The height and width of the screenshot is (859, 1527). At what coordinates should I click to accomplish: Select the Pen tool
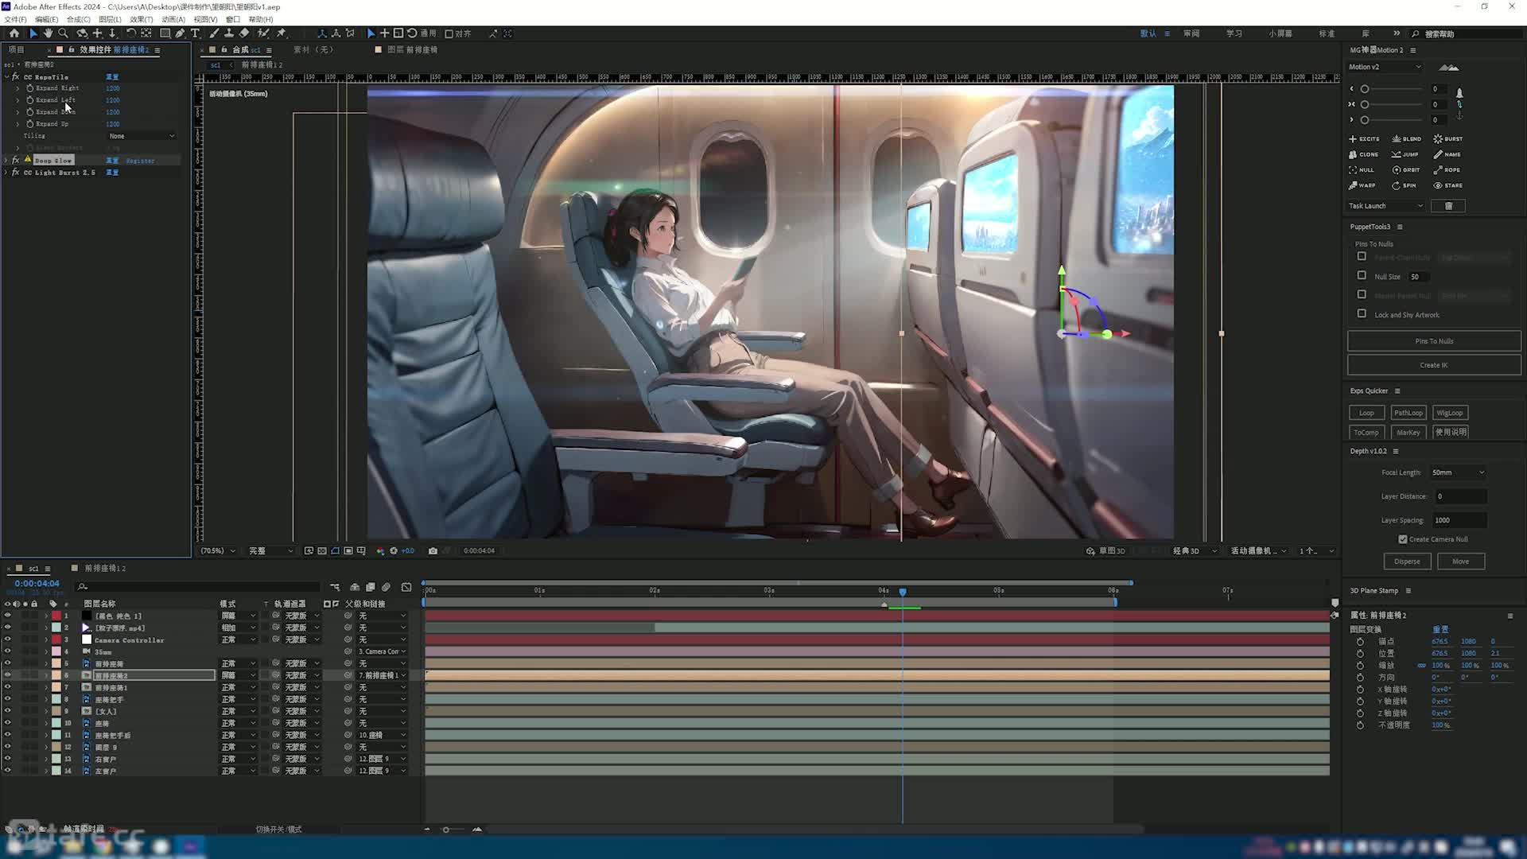coord(180,33)
